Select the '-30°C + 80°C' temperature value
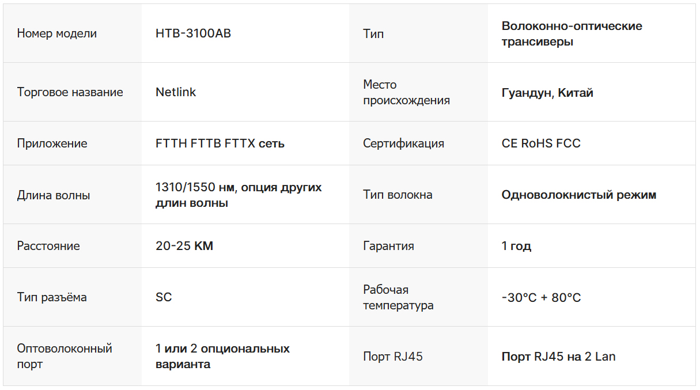700x390 pixels. pos(541,298)
